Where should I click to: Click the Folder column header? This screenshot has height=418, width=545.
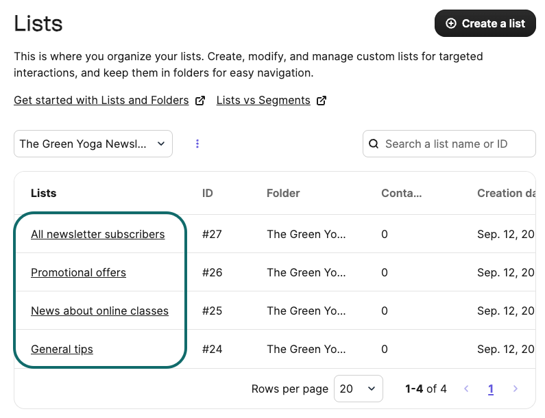pyautogui.click(x=283, y=193)
